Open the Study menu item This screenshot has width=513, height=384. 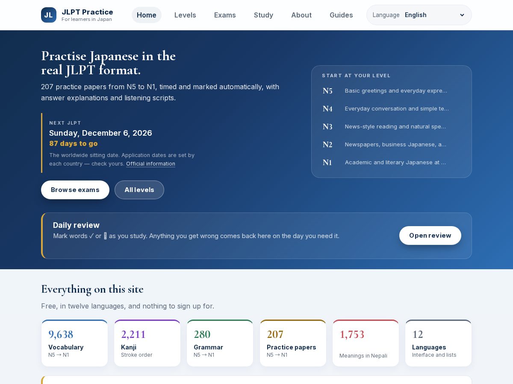(x=263, y=15)
